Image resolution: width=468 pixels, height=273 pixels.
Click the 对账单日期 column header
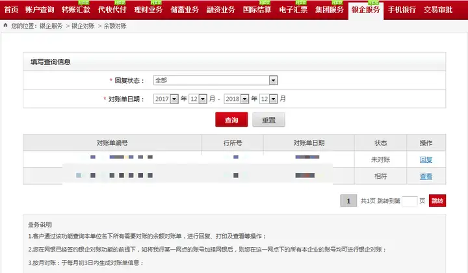309,143
